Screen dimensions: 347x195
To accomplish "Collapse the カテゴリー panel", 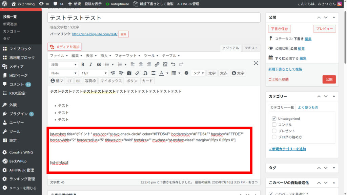I will point(334,96).
